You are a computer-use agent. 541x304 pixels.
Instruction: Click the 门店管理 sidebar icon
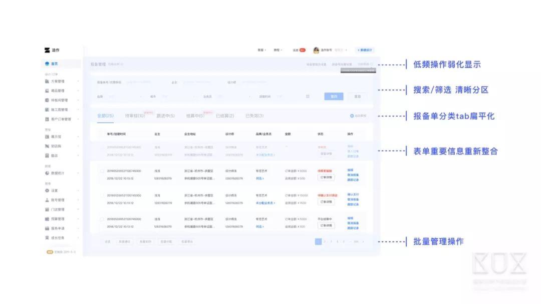47,209
